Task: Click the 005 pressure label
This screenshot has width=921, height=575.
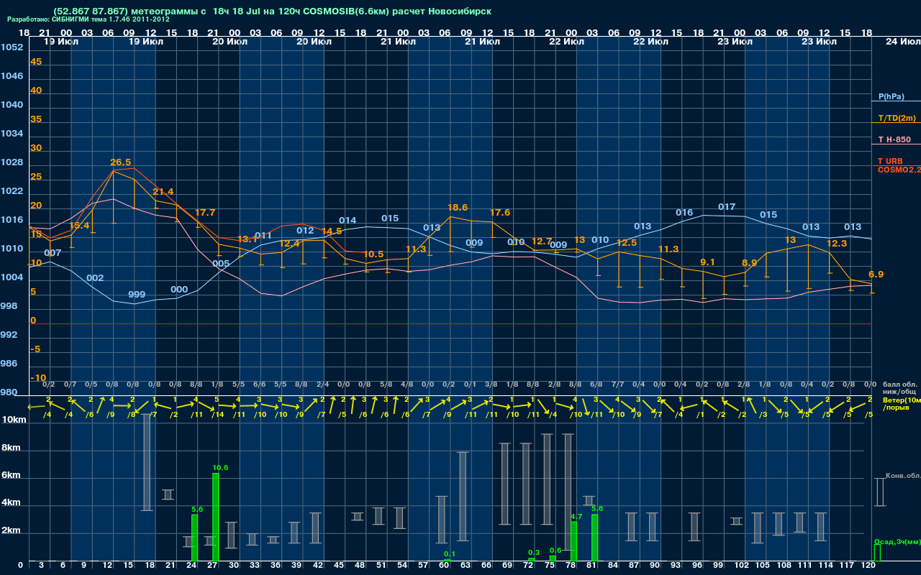Action: pos(221,264)
